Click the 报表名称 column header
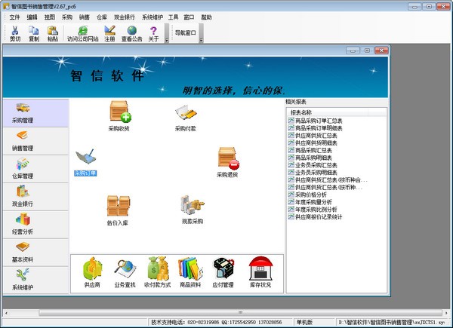This screenshot has height=328, width=453. point(328,112)
